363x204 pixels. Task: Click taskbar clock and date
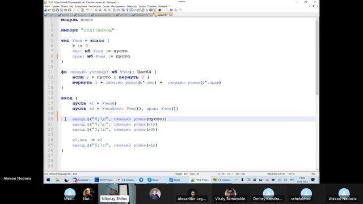tap(302, 180)
